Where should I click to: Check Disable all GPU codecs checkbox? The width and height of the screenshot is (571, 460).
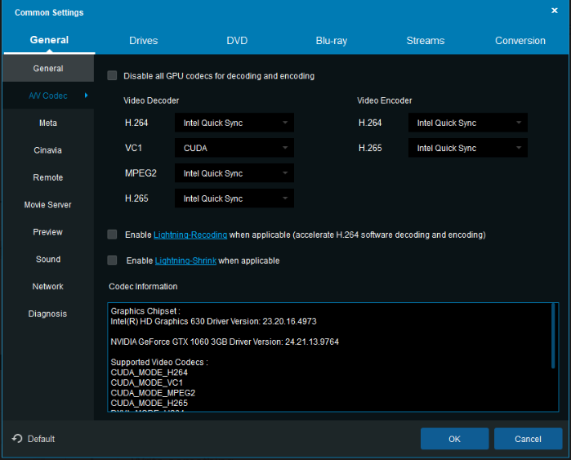coord(113,76)
